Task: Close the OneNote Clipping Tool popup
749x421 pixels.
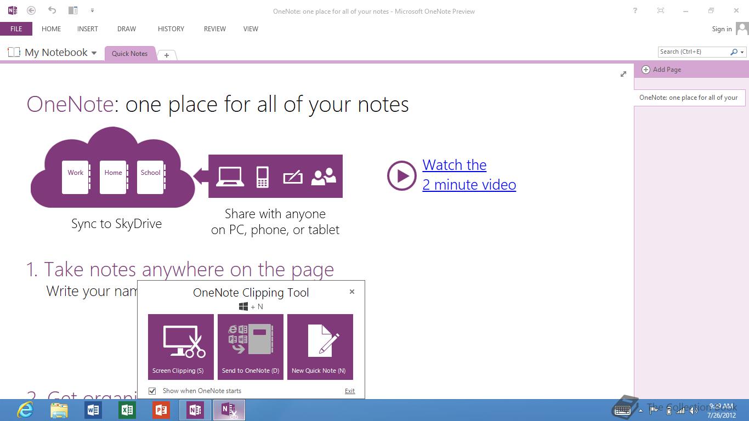Action: [352, 292]
